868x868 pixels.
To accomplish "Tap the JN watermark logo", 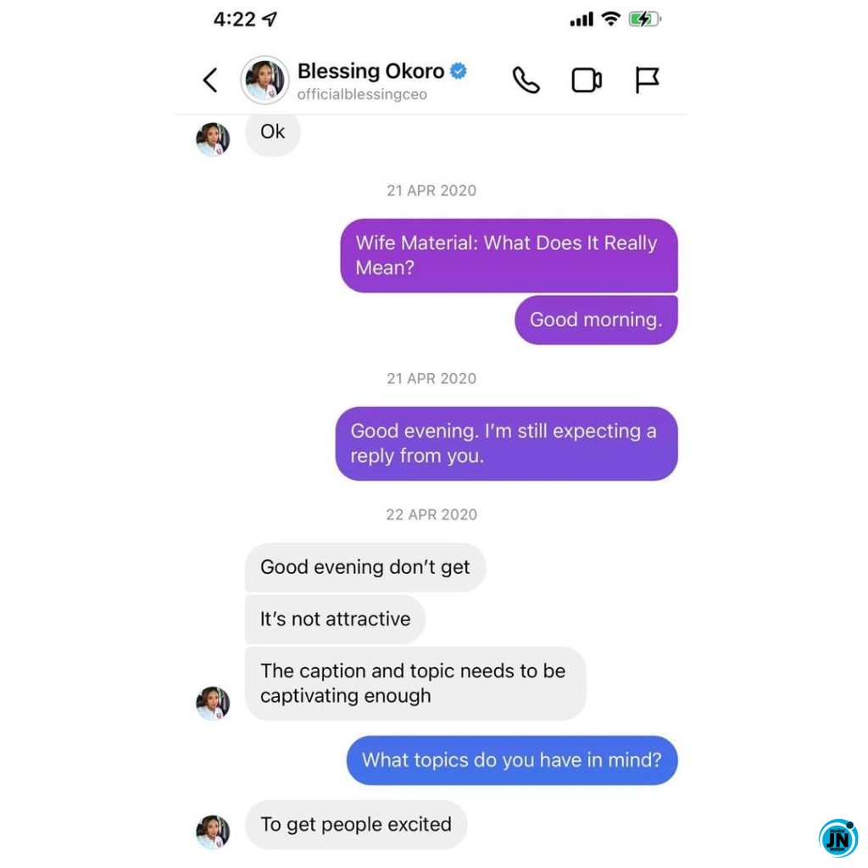I will click(838, 838).
